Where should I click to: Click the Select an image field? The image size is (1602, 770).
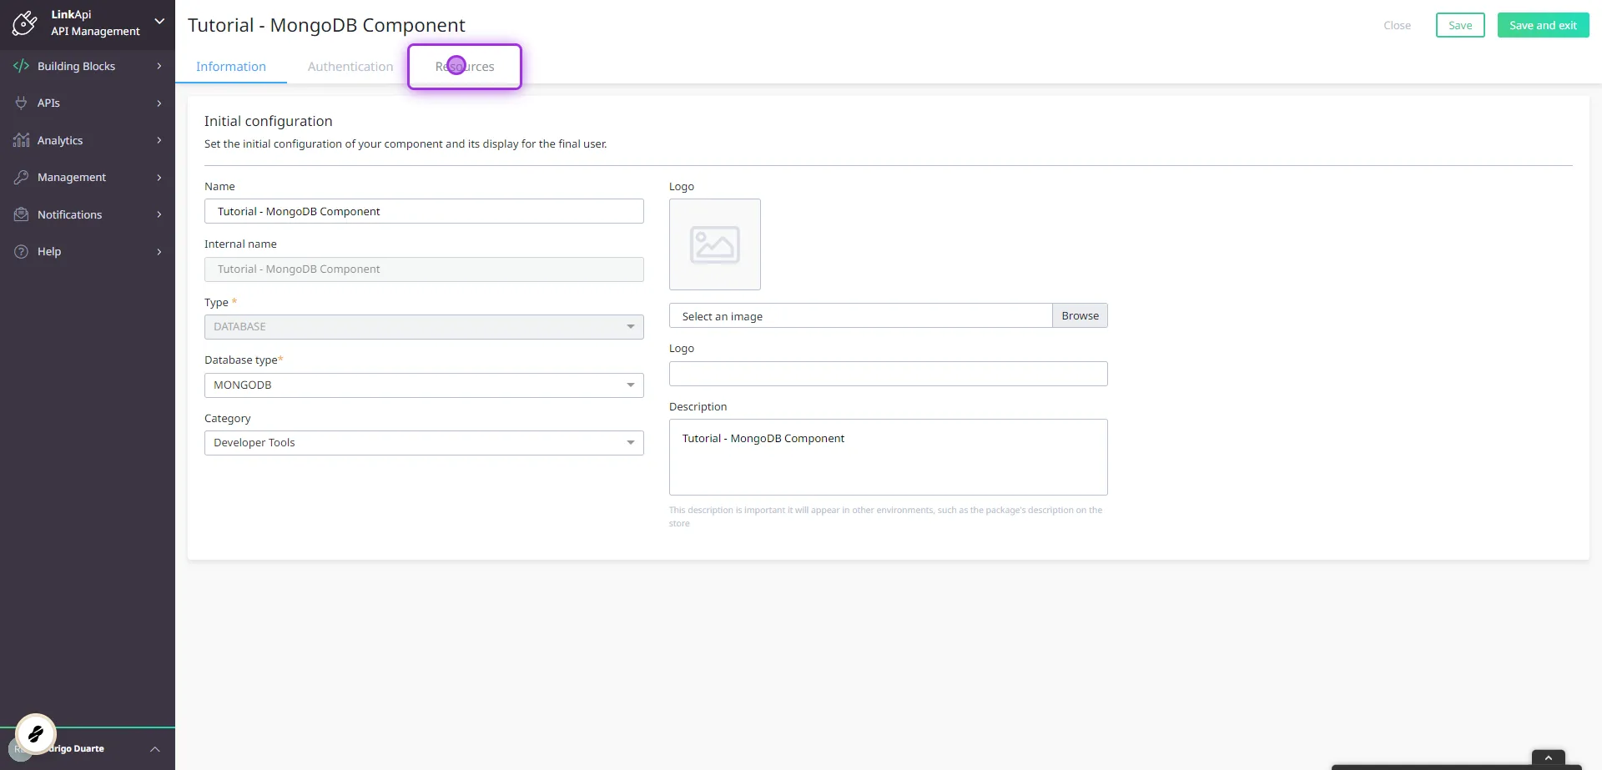pos(860,316)
